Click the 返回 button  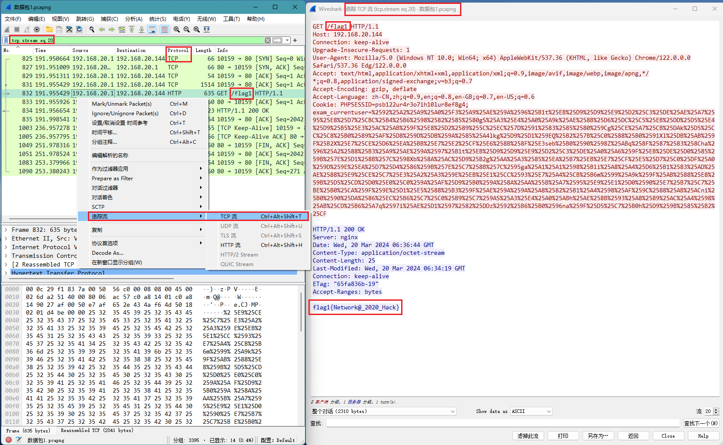(633, 436)
